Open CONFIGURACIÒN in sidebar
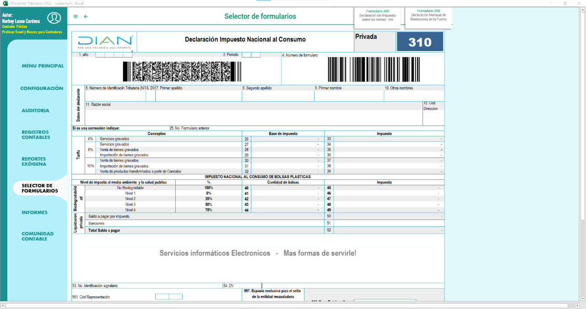Screen dimensions: 586x309 42,88
